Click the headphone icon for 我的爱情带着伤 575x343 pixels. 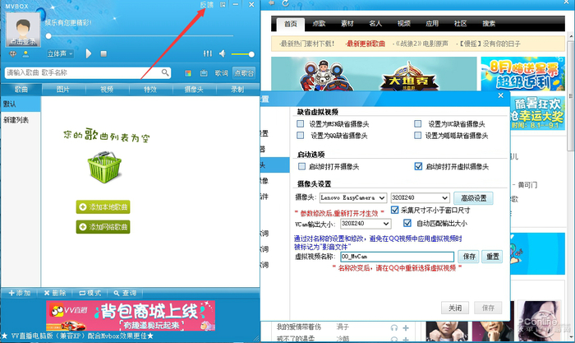click(x=394, y=327)
